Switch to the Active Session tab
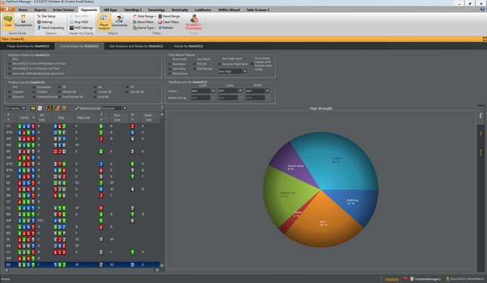 coord(63,10)
